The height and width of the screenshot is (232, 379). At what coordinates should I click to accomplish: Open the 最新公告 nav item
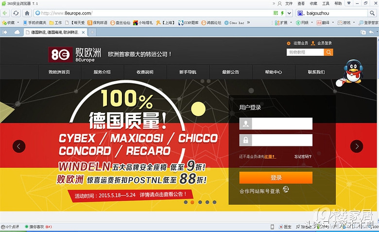pyautogui.click(x=231, y=72)
